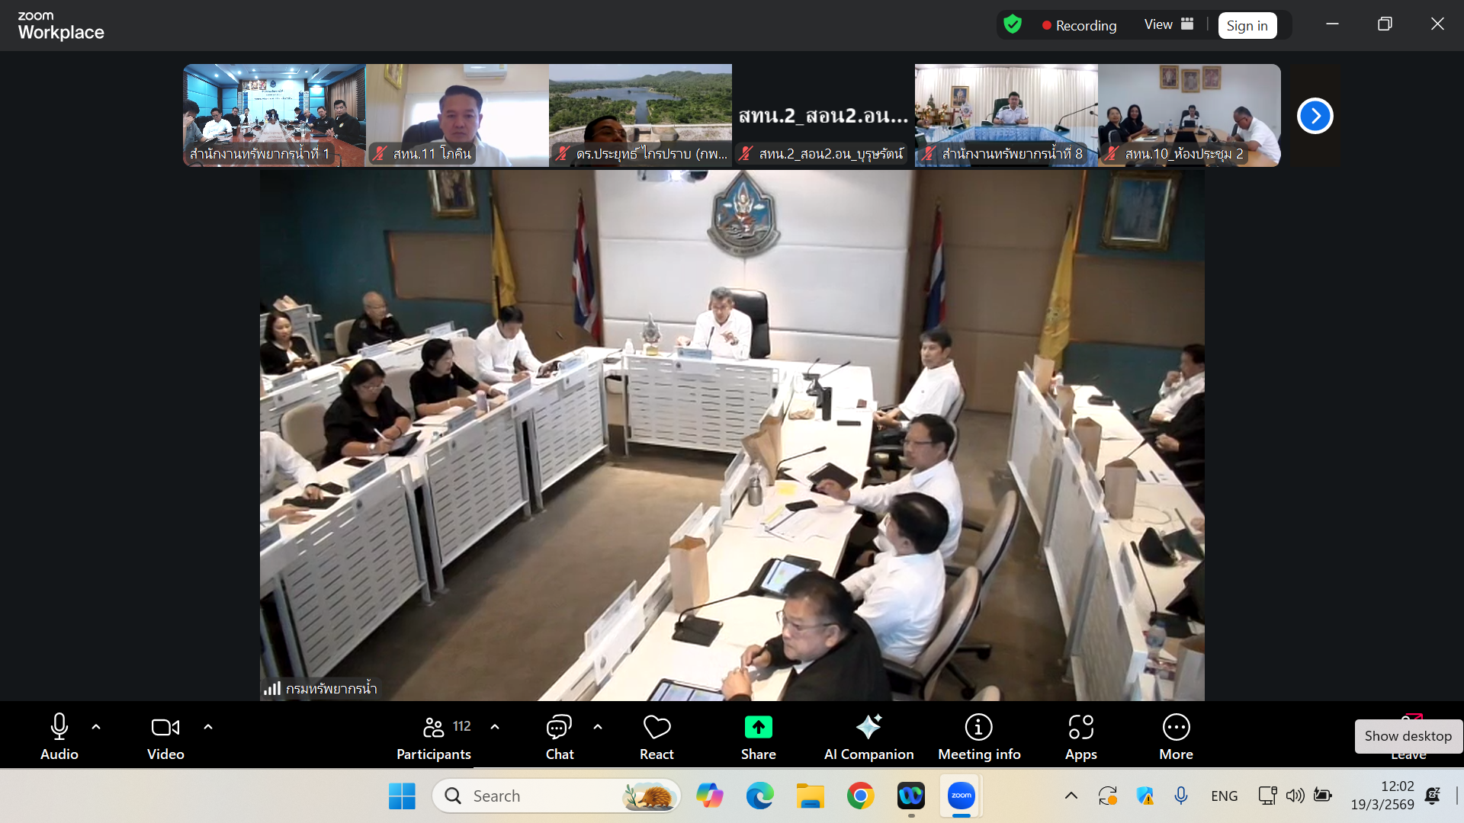Open the Chat panel icon

point(559,728)
